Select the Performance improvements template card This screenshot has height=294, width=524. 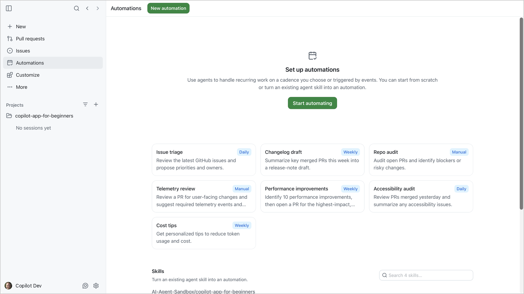312,197
